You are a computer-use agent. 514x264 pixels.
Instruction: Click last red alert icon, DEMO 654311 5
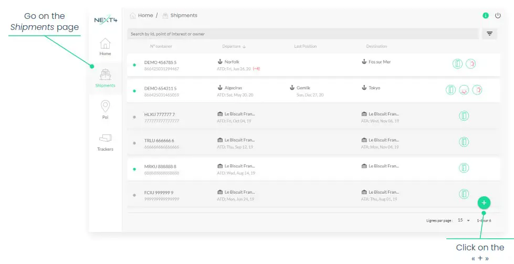pos(477,90)
